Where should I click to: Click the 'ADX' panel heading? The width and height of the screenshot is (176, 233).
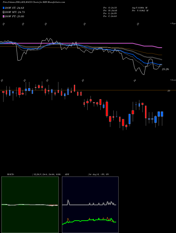67,174
